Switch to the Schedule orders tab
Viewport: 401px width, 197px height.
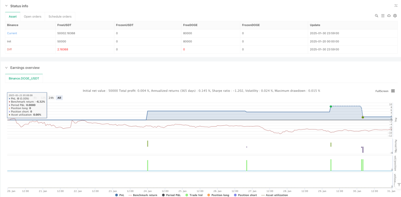click(x=60, y=17)
